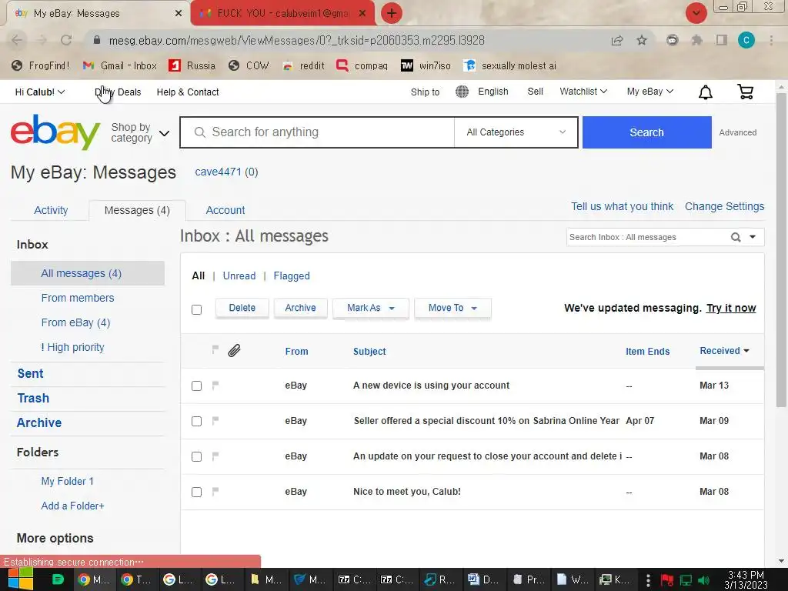Flag the 'A new device is using' message
Viewport: 788px width, 591px height.
click(x=215, y=386)
